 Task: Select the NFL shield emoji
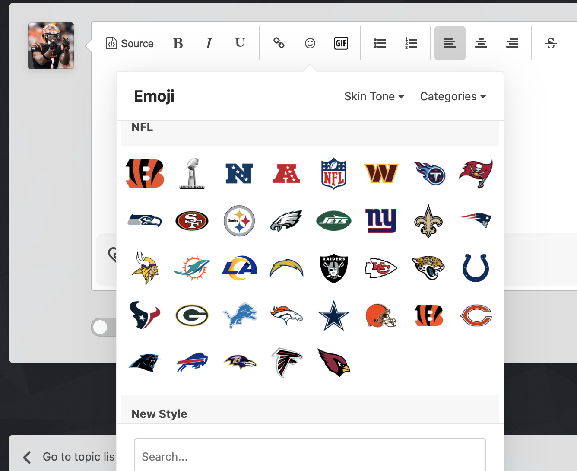334,173
